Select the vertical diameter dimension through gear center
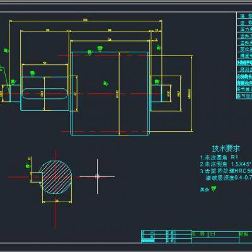The width and height of the screenshot is (252, 252). click(118, 93)
